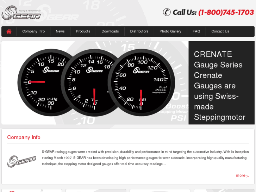Click the phone number (1-800)745-1703

226,12
